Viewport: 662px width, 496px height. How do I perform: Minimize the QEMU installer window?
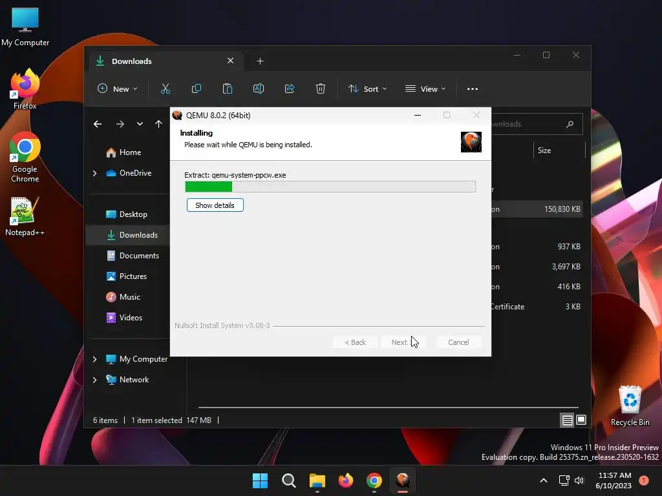(x=418, y=115)
